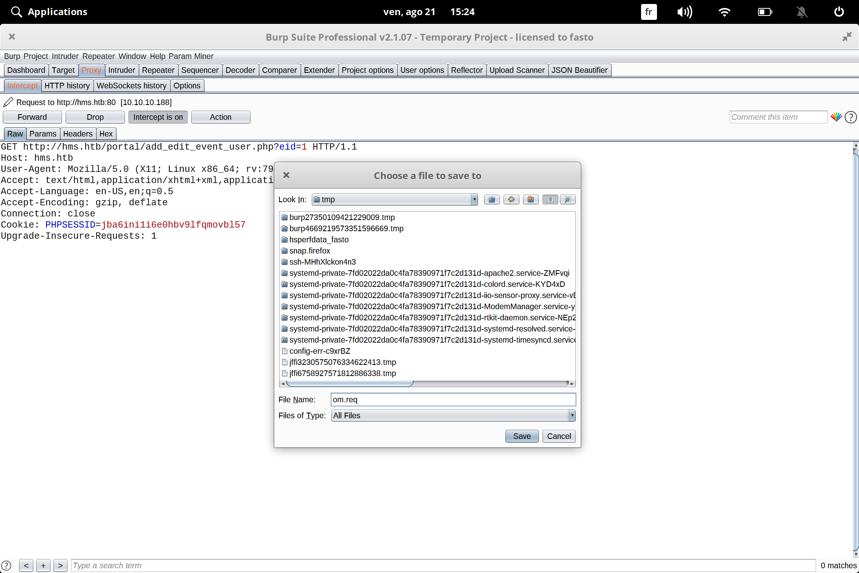The width and height of the screenshot is (859, 573).
Task: Open the Wi-Fi indicator in the system tray
Action: (725, 12)
